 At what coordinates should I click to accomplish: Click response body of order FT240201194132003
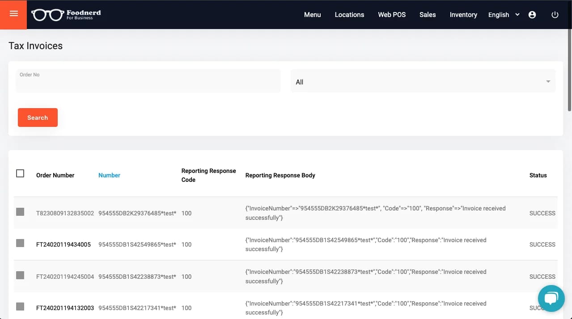pos(366,308)
